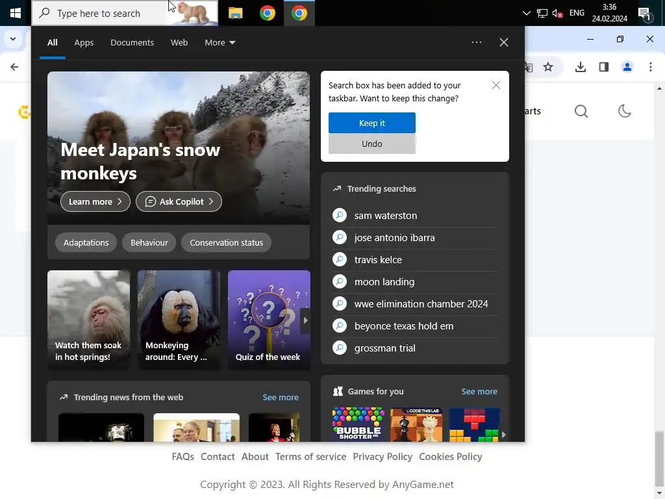Toggle dark mode moon icon on site
The width and height of the screenshot is (665, 499).
624,111
